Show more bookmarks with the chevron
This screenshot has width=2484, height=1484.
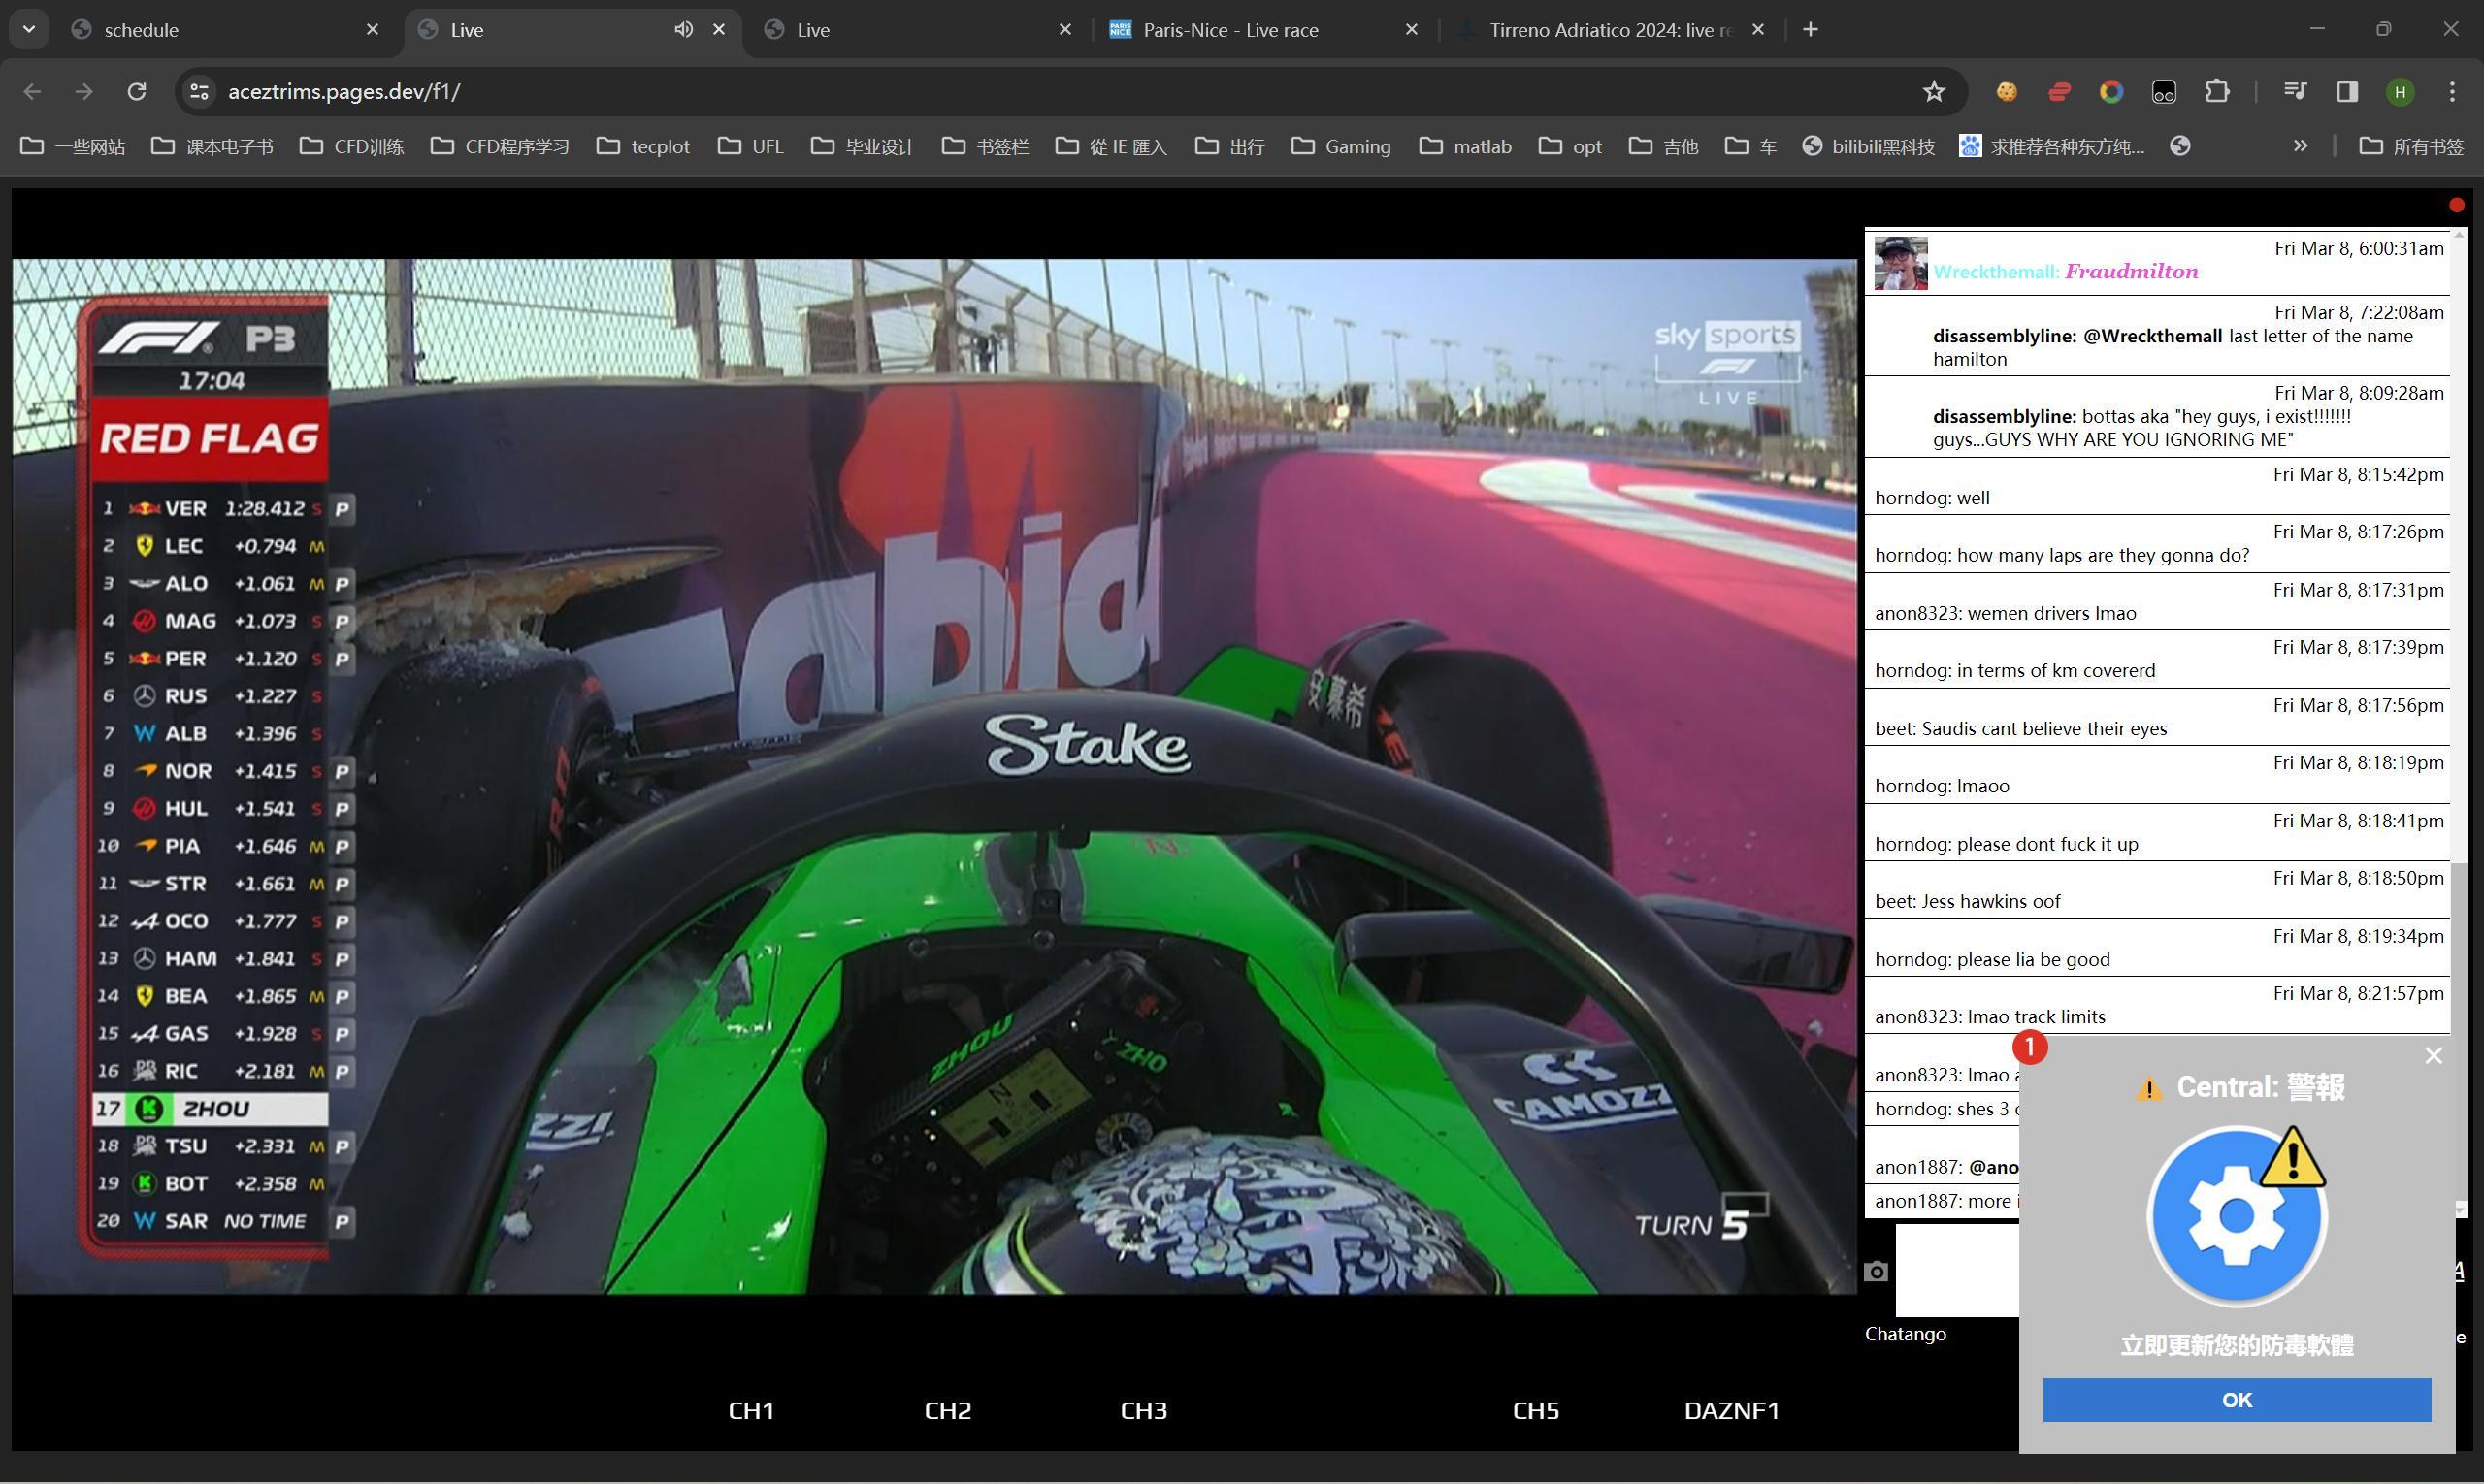point(2300,146)
